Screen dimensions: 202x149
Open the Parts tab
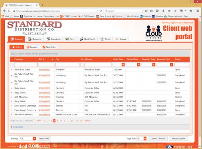pyautogui.click(x=70, y=39)
